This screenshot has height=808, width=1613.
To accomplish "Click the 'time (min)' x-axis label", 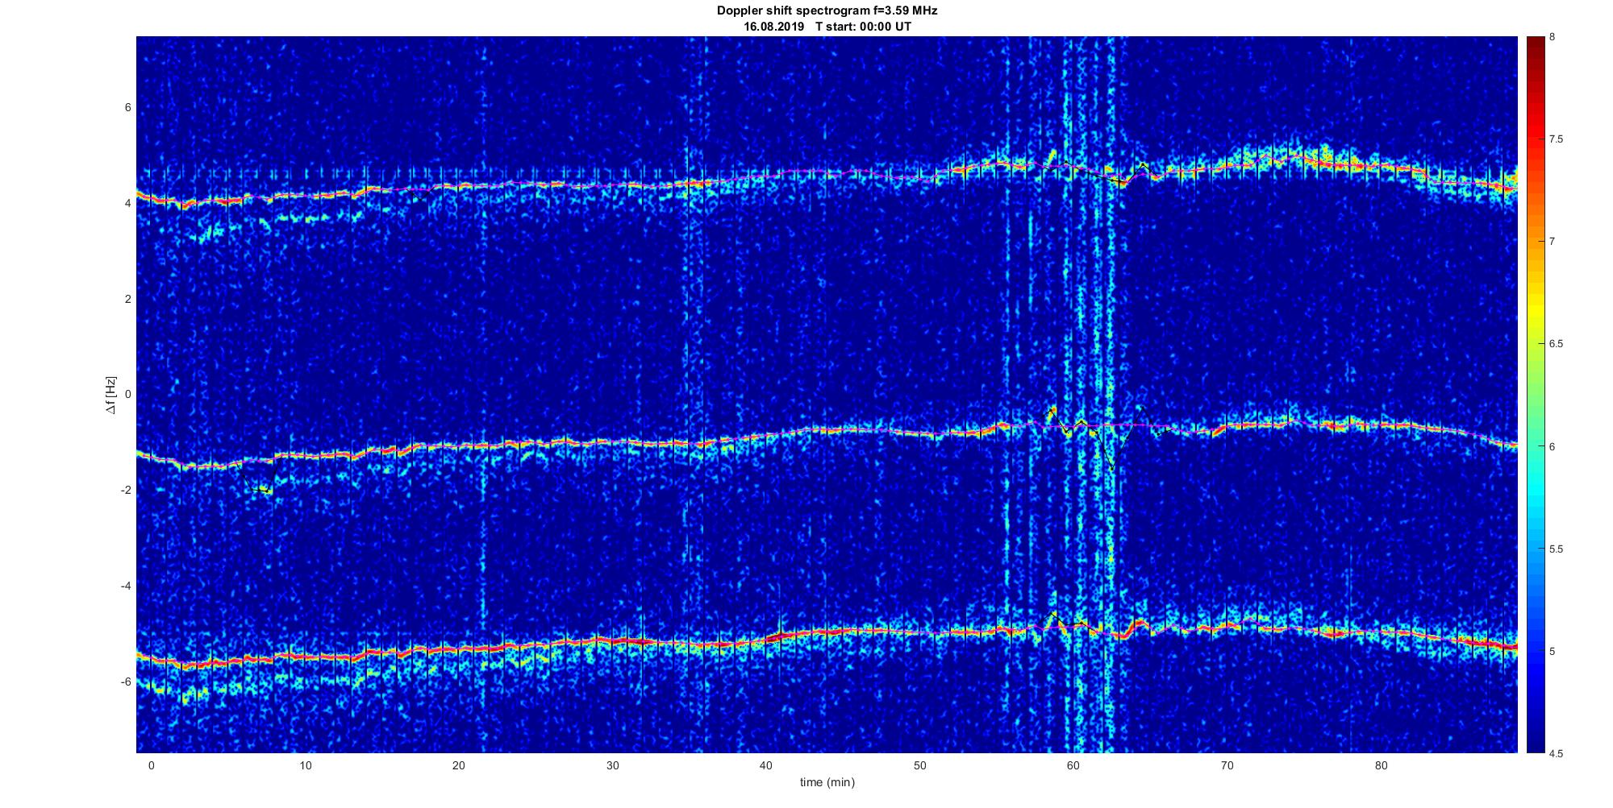I will pos(827,782).
